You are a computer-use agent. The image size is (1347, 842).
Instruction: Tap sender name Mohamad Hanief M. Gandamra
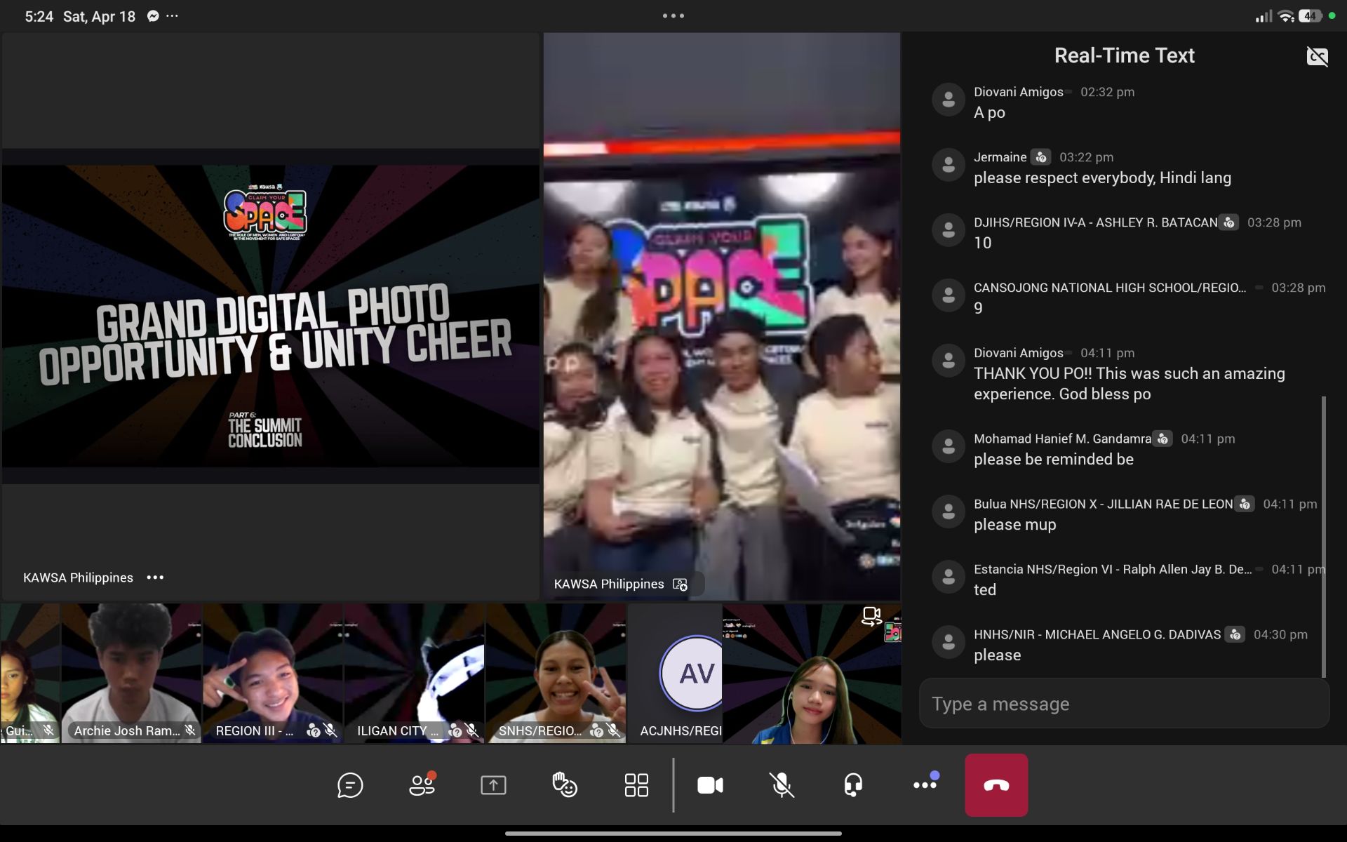(1062, 439)
